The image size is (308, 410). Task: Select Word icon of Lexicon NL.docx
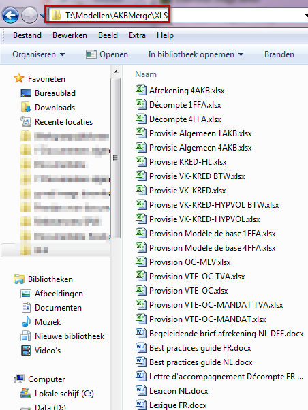[141, 391]
